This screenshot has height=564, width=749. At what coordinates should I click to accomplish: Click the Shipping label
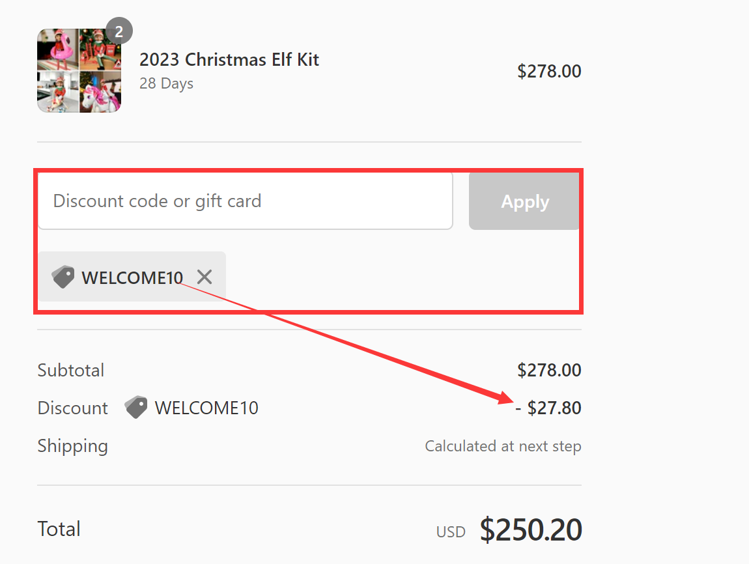pyautogui.click(x=73, y=446)
